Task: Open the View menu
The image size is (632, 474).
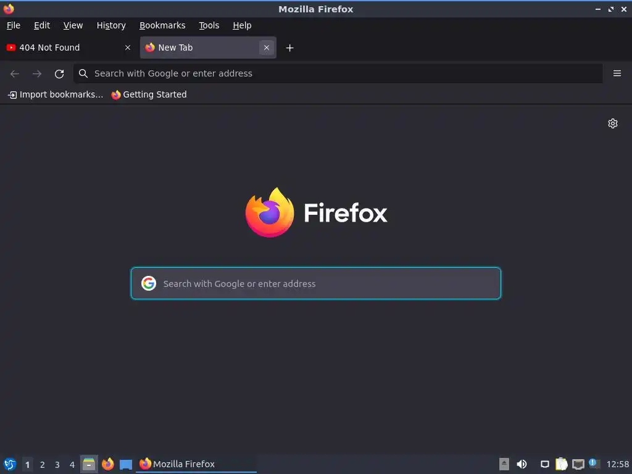Action: pos(73,25)
